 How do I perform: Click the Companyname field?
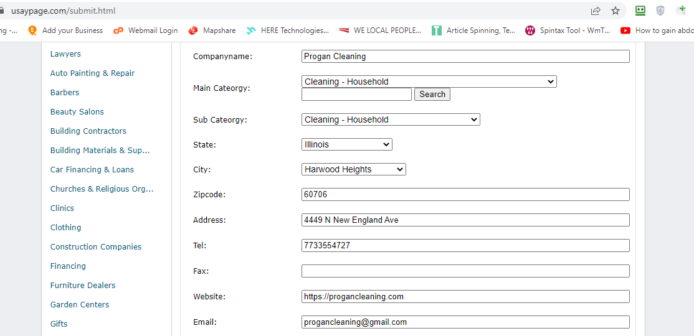coord(465,56)
